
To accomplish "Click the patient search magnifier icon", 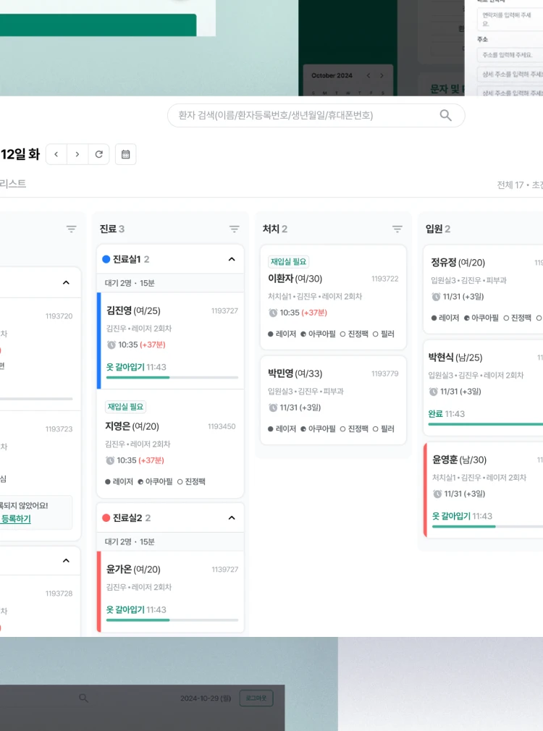I will (445, 115).
